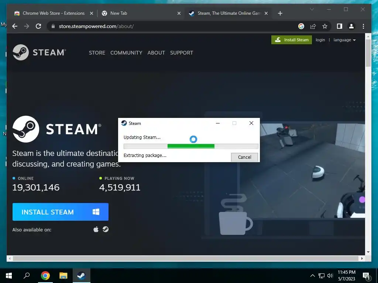Share this page via share icon
This screenshot has width=378, height=283.
pyautogui.click(x=313, y=26)
